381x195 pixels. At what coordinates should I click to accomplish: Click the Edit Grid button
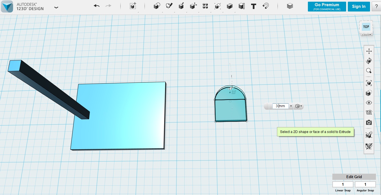[x=354, y=177]
